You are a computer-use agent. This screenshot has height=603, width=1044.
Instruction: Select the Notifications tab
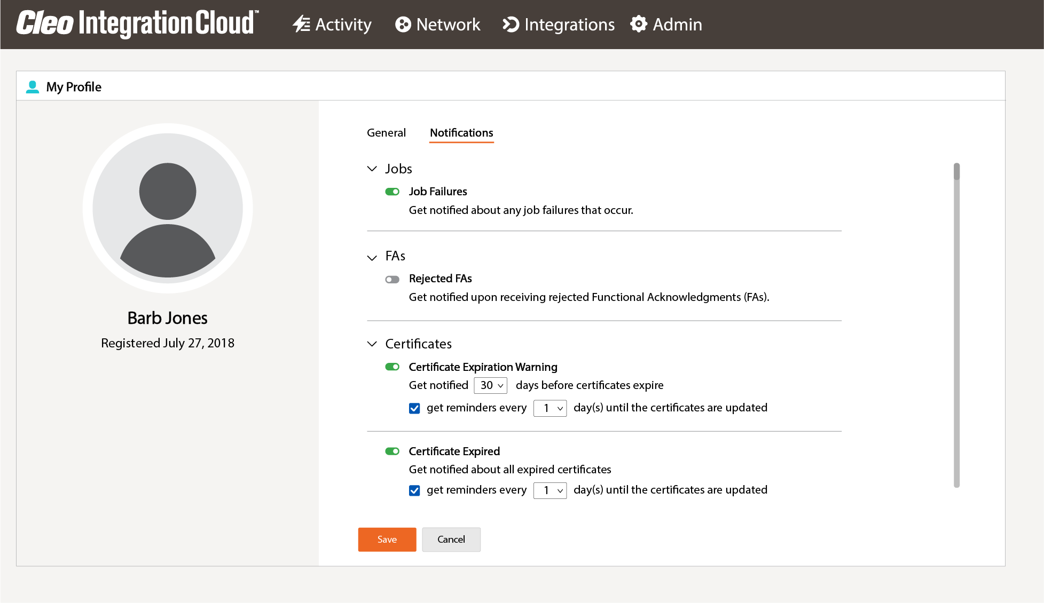(x=461, y=133)
